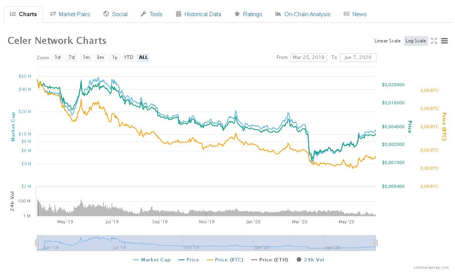Screen dimensions: 455x276
Task: Open the Charts tab
Action: pyautogui.click(x=24, y=14)
